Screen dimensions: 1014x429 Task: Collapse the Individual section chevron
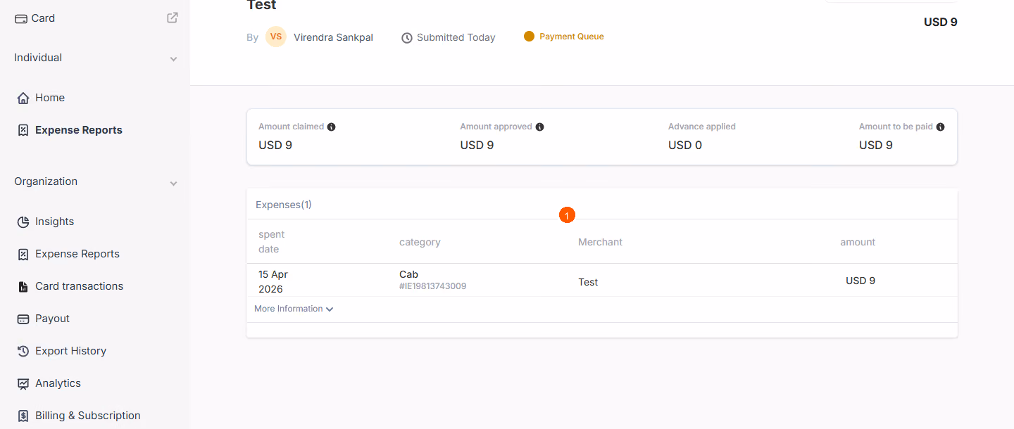tap(174, 59)
